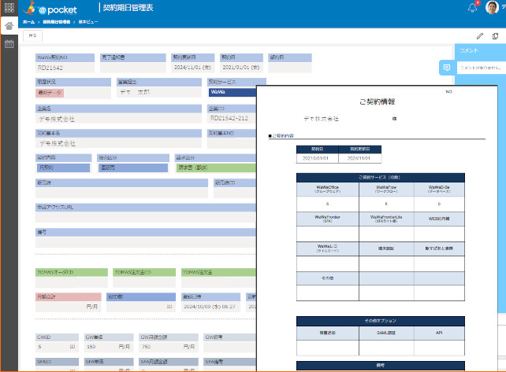Viewport: 506px width, 372px height.
Task: Click the RD21542 contract number value
Action: coord(50,68)
